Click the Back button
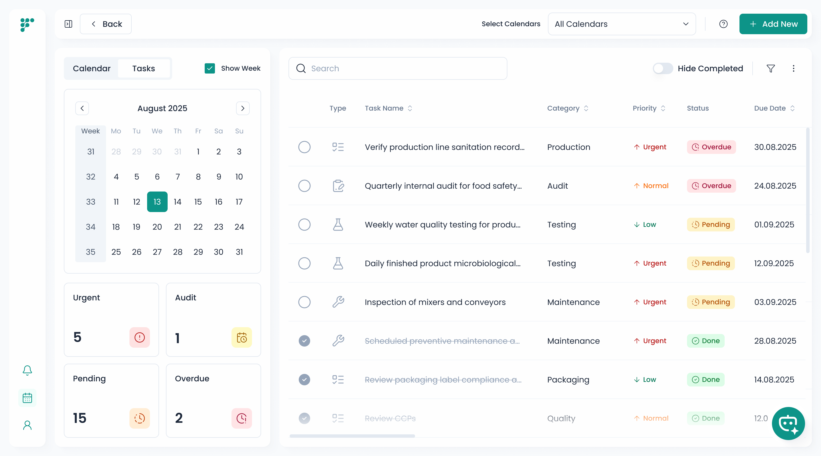Screen dimensions: 821x456 coord(105,24)
